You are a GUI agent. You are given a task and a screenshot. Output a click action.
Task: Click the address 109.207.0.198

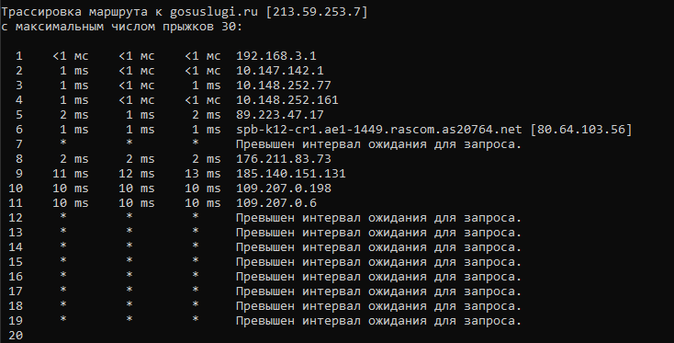[283, 189]
